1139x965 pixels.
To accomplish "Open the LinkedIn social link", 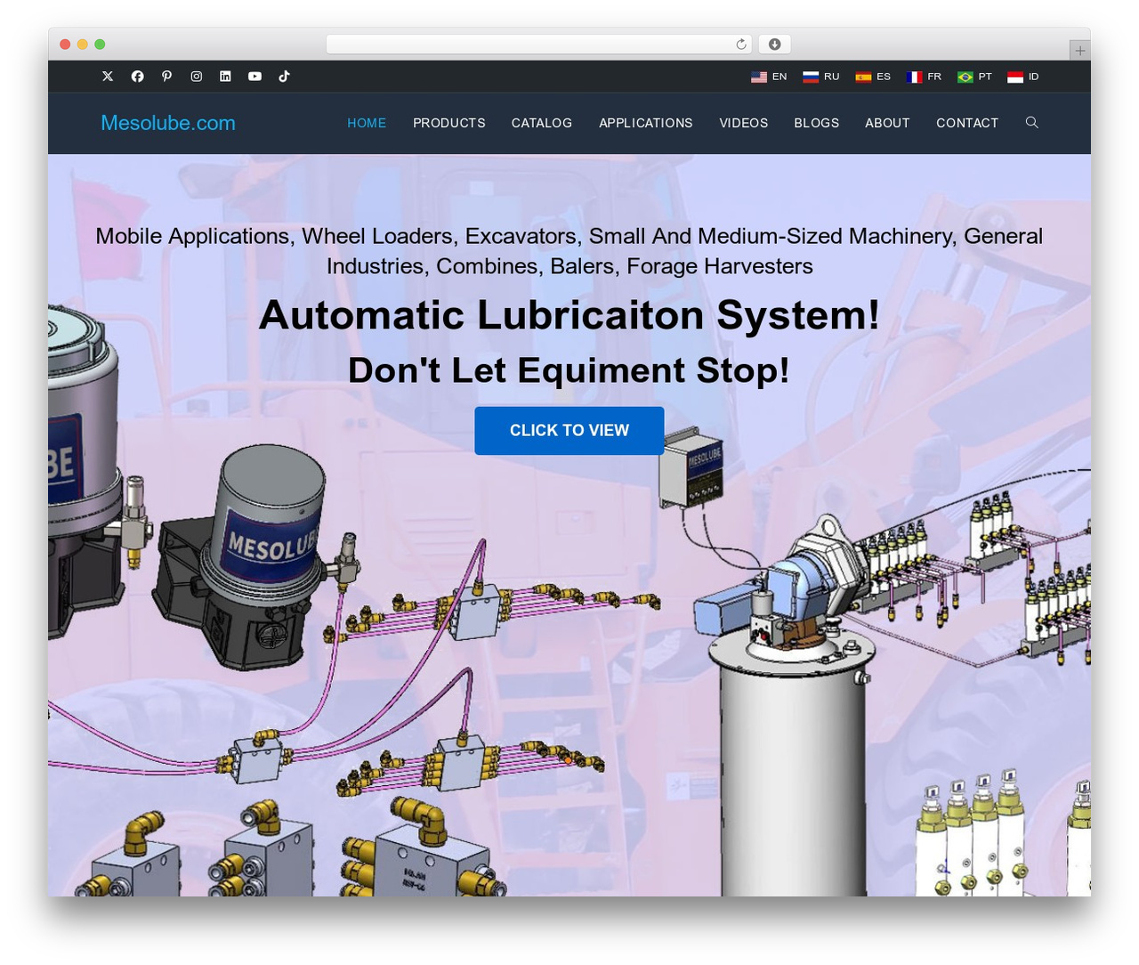I will click(225, 77).
